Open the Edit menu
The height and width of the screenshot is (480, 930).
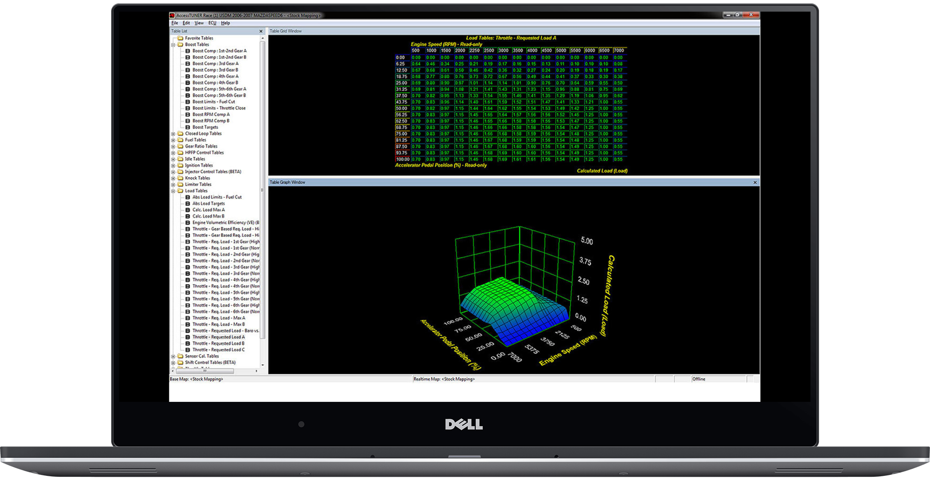pyautogui.click(x=186, y=23)
